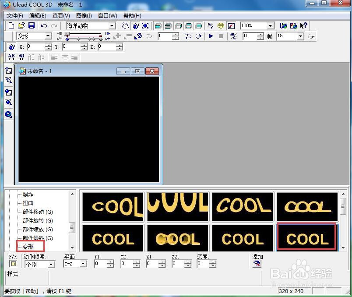The image size is (352, 297).
Task: Click the context Help arrow question icon
Action: 304,25
